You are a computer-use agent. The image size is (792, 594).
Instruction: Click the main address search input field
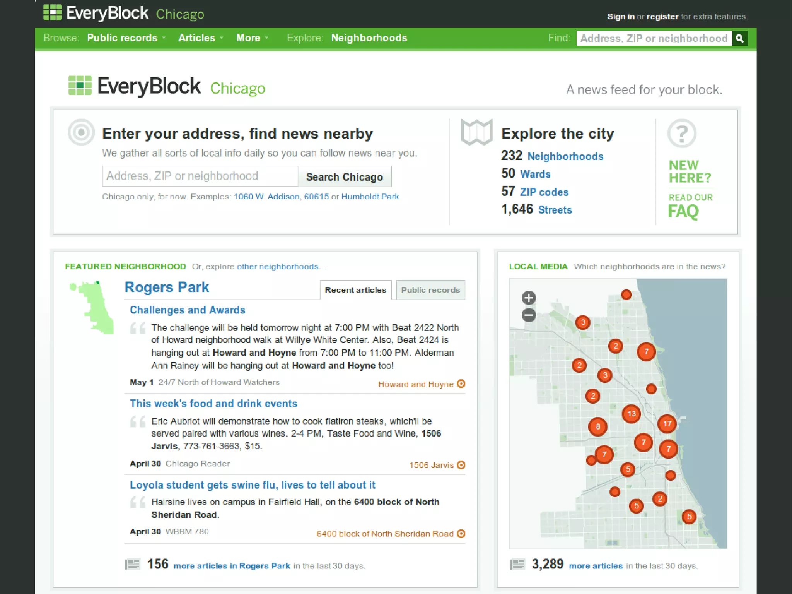pyautogui.click(x=200, y=176)
